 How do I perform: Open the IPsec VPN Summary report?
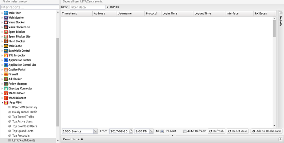[24, 107]
